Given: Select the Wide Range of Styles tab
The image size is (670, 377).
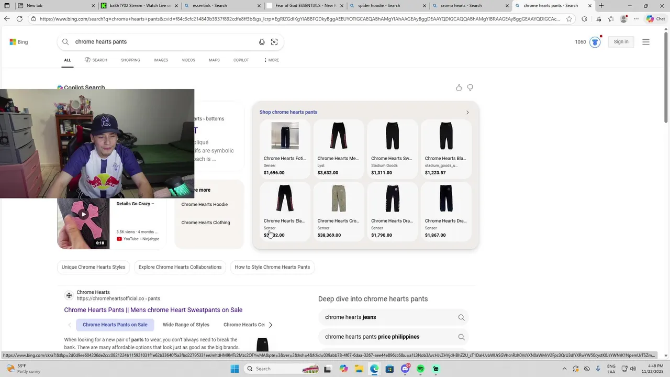Looking at the screenshot, I should coord(186,325).
